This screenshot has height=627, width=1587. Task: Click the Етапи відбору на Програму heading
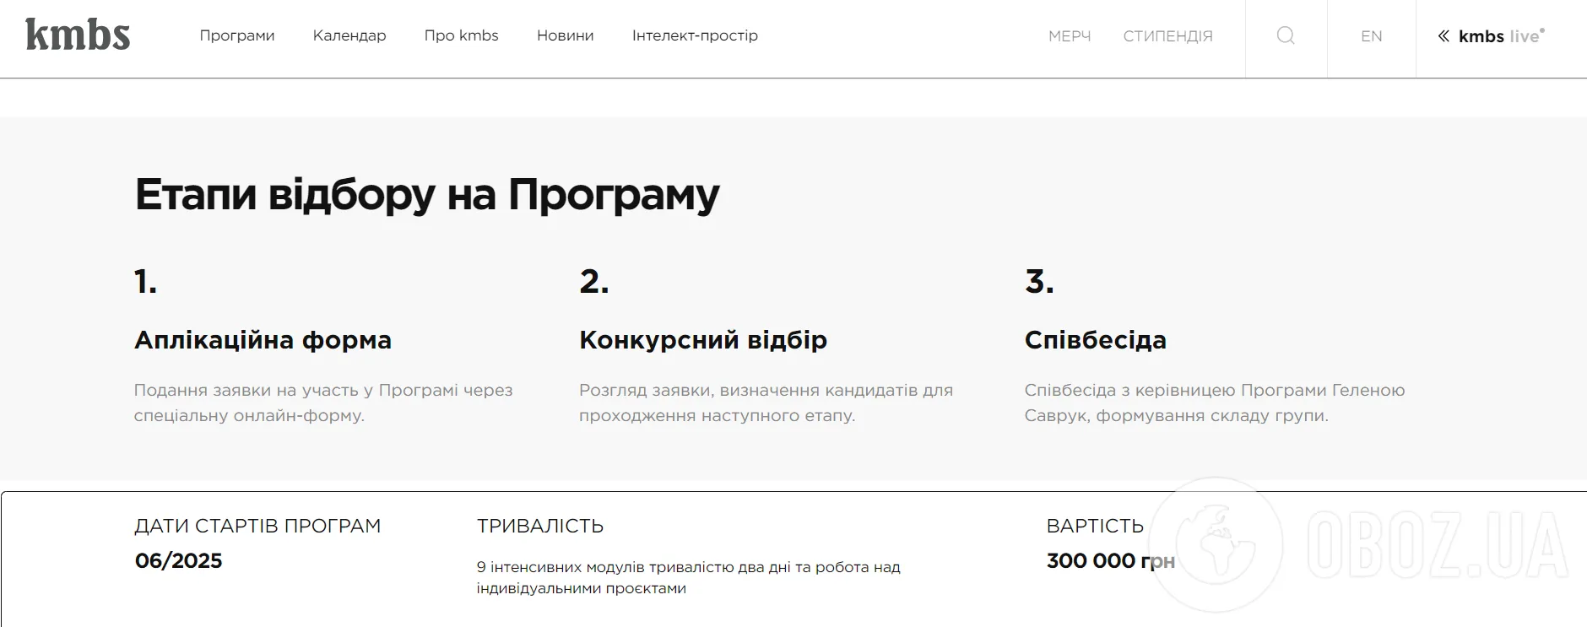(x=427, y=195)
